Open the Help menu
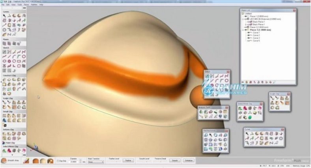This screenshot has height=168, width=311. (41, 5)
